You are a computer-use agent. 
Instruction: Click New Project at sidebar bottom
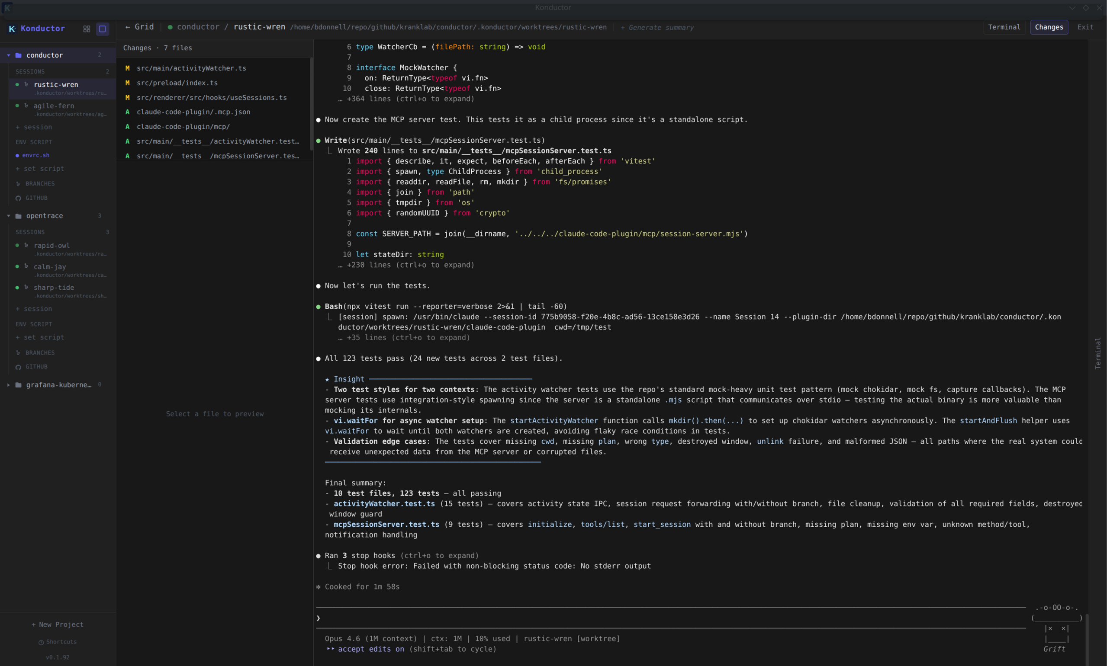click(58, 625)
